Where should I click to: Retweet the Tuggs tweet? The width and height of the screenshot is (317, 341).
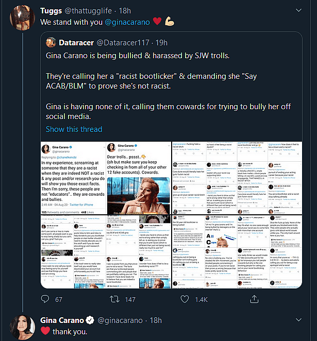pyautogui.click(x=116, y=299)
